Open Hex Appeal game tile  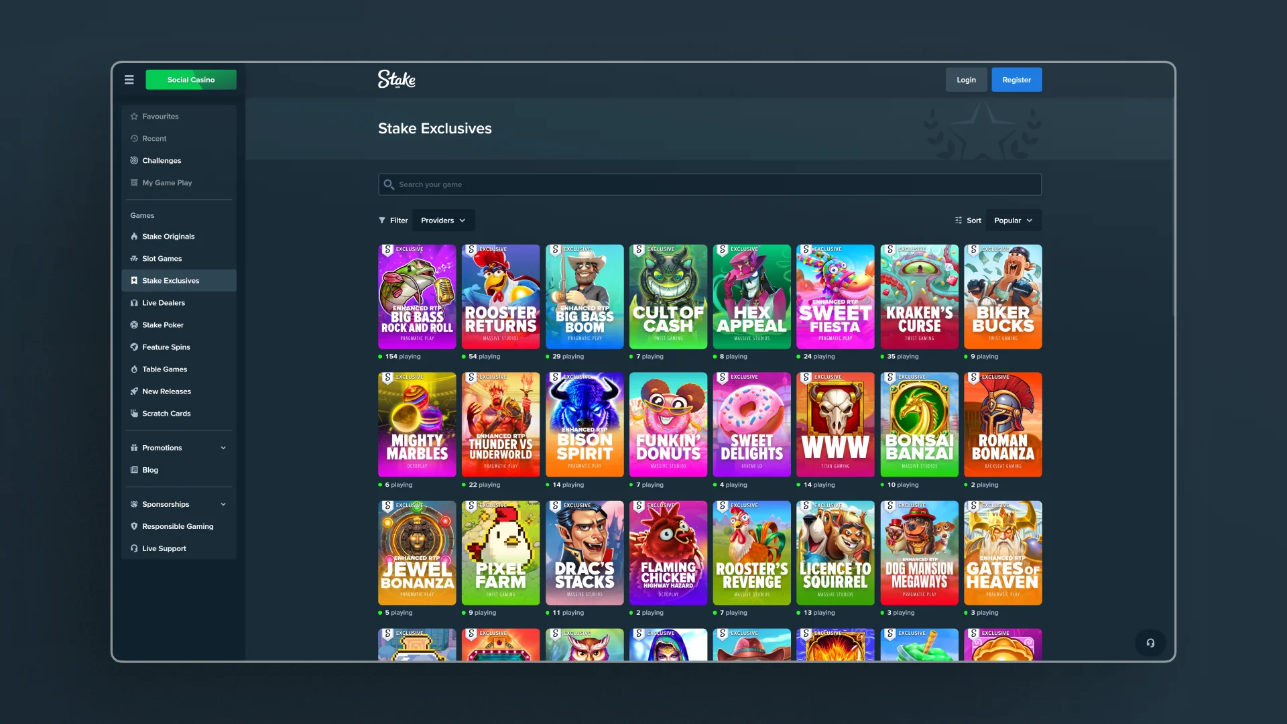[752, 297]
